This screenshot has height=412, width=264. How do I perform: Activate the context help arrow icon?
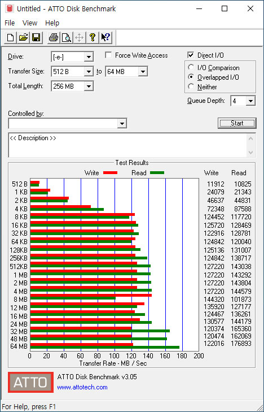(105, 37)
